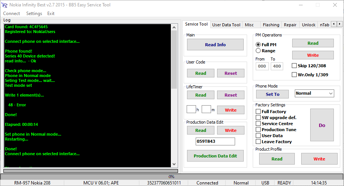Minimize the application window
This screenshot has width=344, height=186.
tap(301, 5)
